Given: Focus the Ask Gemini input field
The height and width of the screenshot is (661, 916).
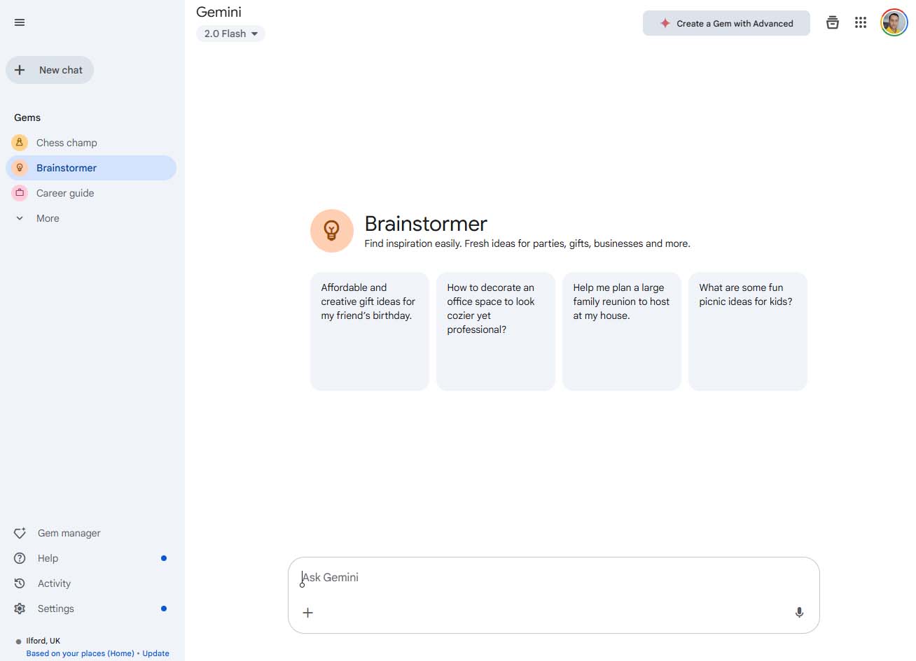Looking at the screenshot, I should point(553,578).
